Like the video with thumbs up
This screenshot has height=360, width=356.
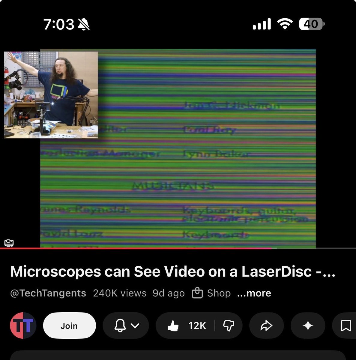coord(173,326)
